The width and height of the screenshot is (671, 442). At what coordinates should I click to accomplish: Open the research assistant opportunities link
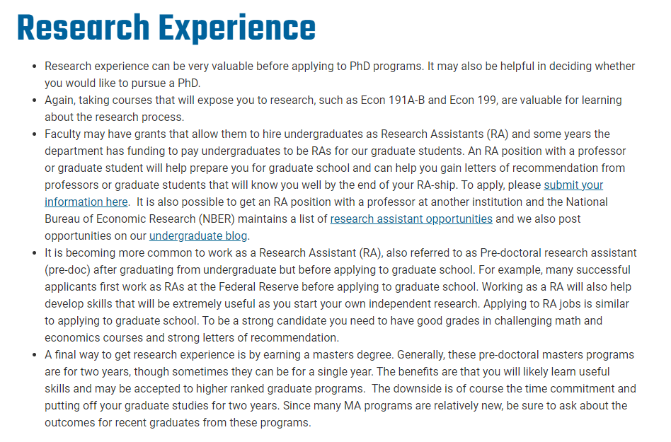coord(411,219)
